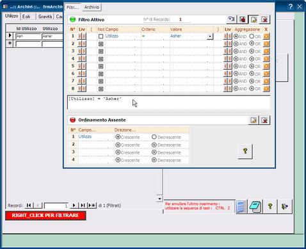This screenshot has width=306, height=249.
Task: Click the filter expression text box
Action: coord(168,102)
